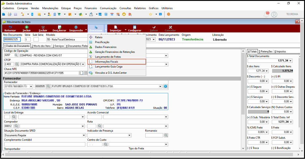Select Vinculos a O.S. AutoCenter entry
The image size is (305, 159).
click(117, 73)
